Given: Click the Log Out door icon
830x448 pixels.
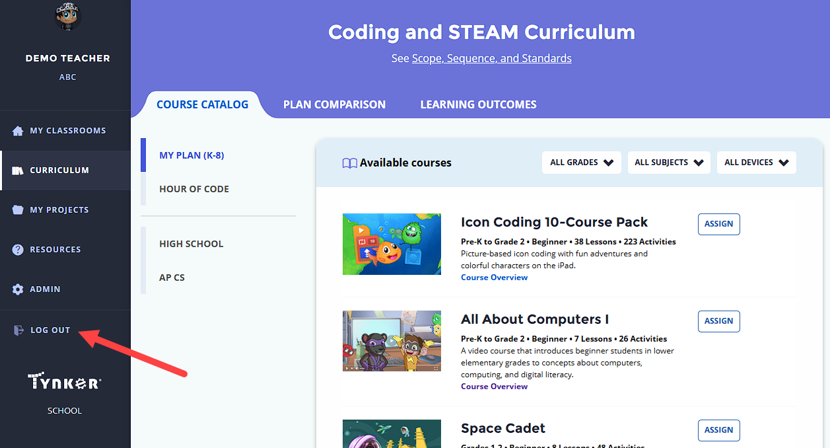Looking at the screenshot, I should 19,330.
